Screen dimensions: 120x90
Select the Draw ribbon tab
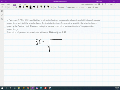tap(14, 4)
